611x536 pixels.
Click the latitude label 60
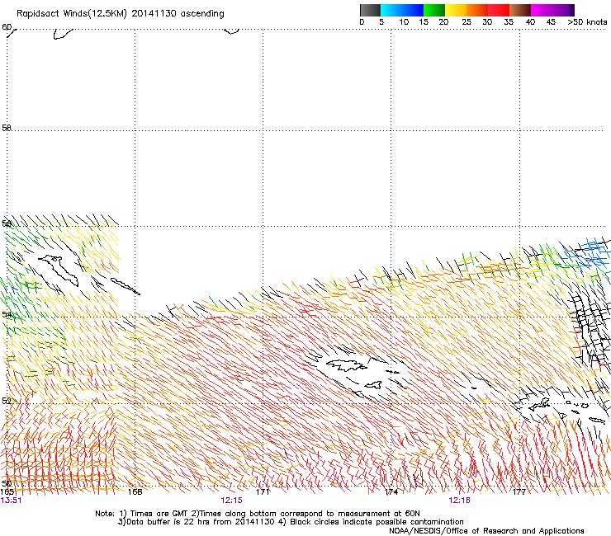coord(7,27)
